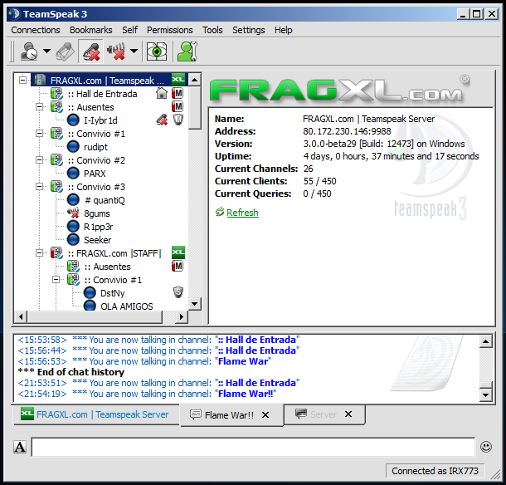Collapse the first Ausentes channel

tap(39, 106)
